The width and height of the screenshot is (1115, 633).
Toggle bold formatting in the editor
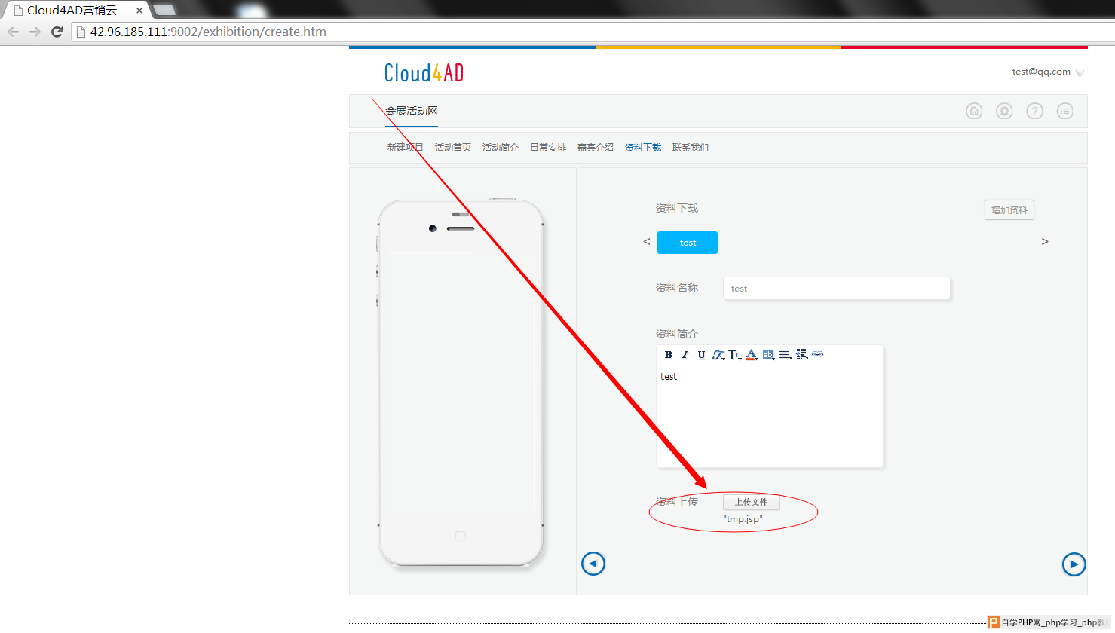click(x=668, y=355)
